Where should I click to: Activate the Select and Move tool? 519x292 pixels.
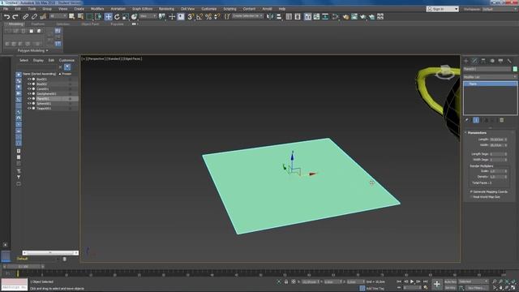[108, 16]
